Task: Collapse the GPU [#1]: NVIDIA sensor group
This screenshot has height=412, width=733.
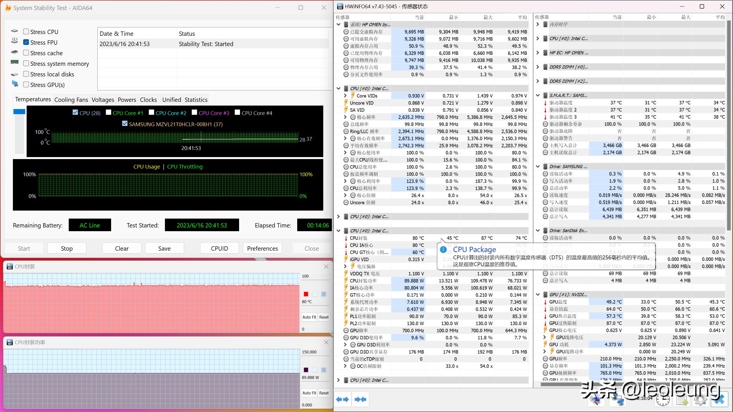Action: point(537,294)
